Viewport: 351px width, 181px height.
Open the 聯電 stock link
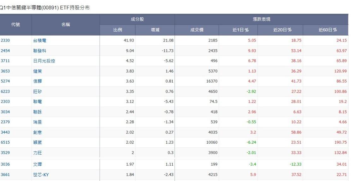tap(37, 102)
